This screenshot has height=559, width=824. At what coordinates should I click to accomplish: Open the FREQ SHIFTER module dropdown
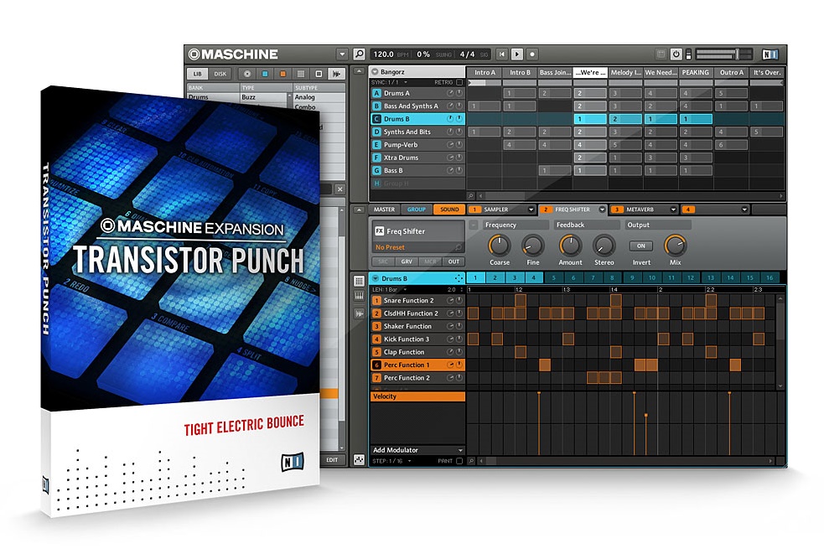pyautogui.click(x=602, y=210)
